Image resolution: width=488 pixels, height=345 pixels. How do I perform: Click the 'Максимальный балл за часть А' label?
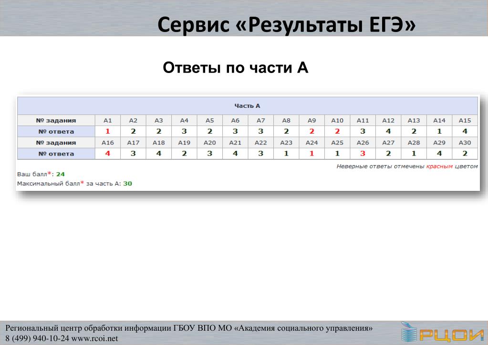(69, 184)
